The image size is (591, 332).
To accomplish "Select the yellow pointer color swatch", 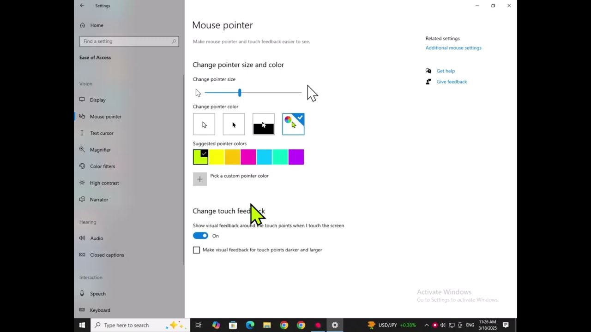I will 217,157.
